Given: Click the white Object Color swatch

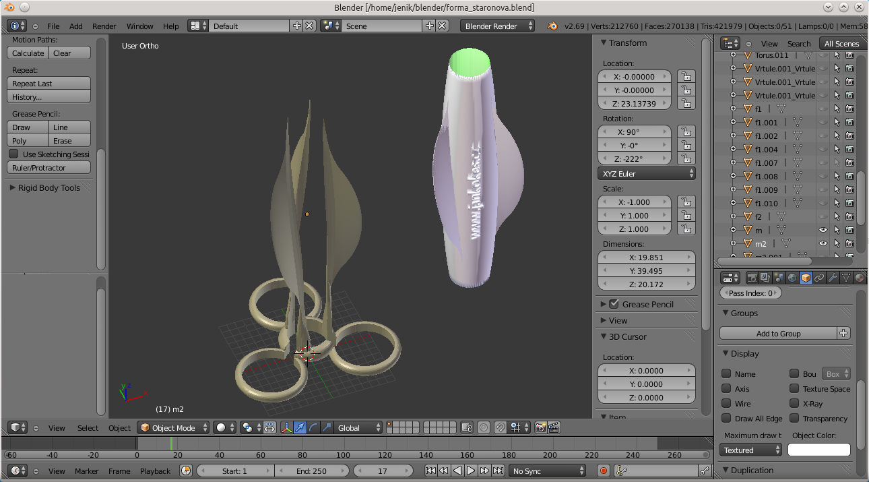Looking at the screenshot, I should 818,450.
